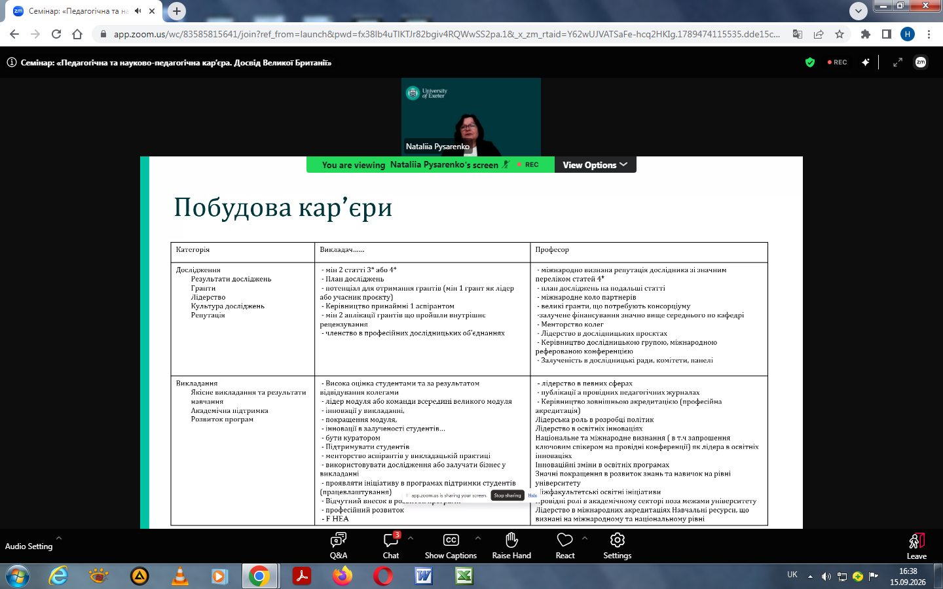Mute the browser tab audio speaker
The image size is (943, 589).
138,11
